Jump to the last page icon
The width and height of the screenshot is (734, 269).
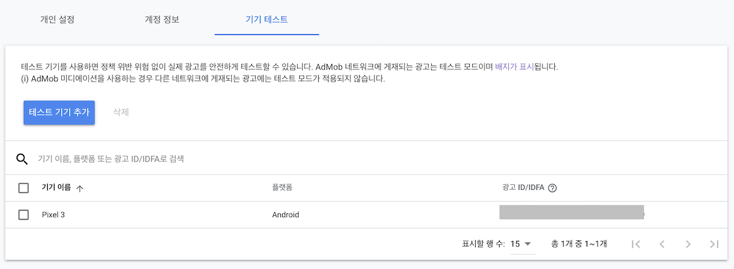tap(714, 244)
